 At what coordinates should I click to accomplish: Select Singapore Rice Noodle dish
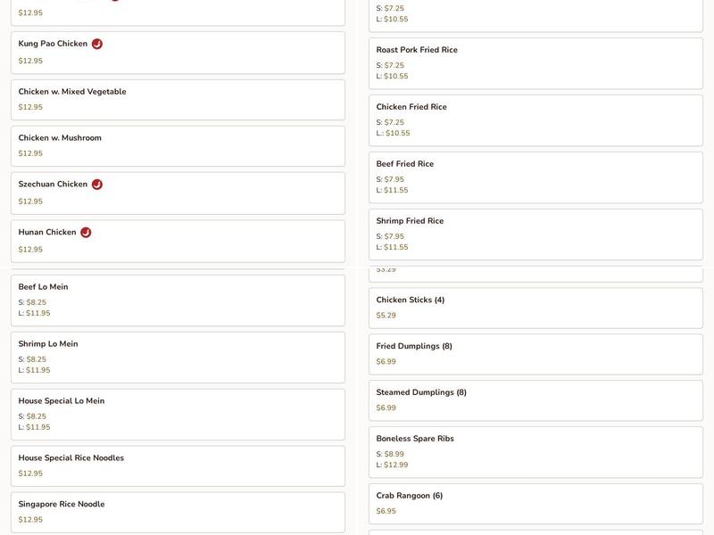[x=178, y=512]
